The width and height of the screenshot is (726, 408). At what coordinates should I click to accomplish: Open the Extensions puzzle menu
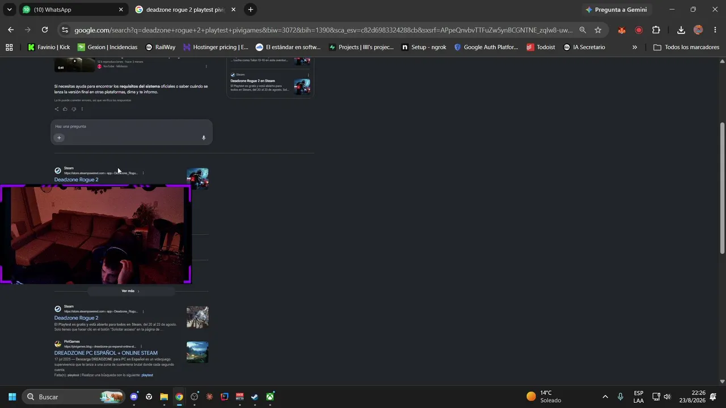[656, 30]
